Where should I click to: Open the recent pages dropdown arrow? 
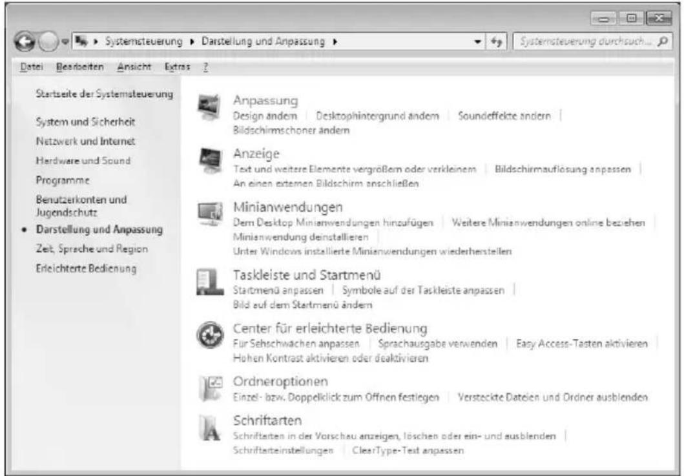[x=65, y=42]
